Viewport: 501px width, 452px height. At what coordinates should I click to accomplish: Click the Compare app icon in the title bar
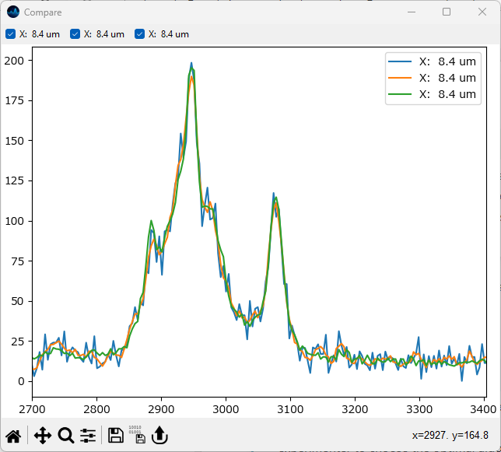pyautogui.click(x=13, y=12)
